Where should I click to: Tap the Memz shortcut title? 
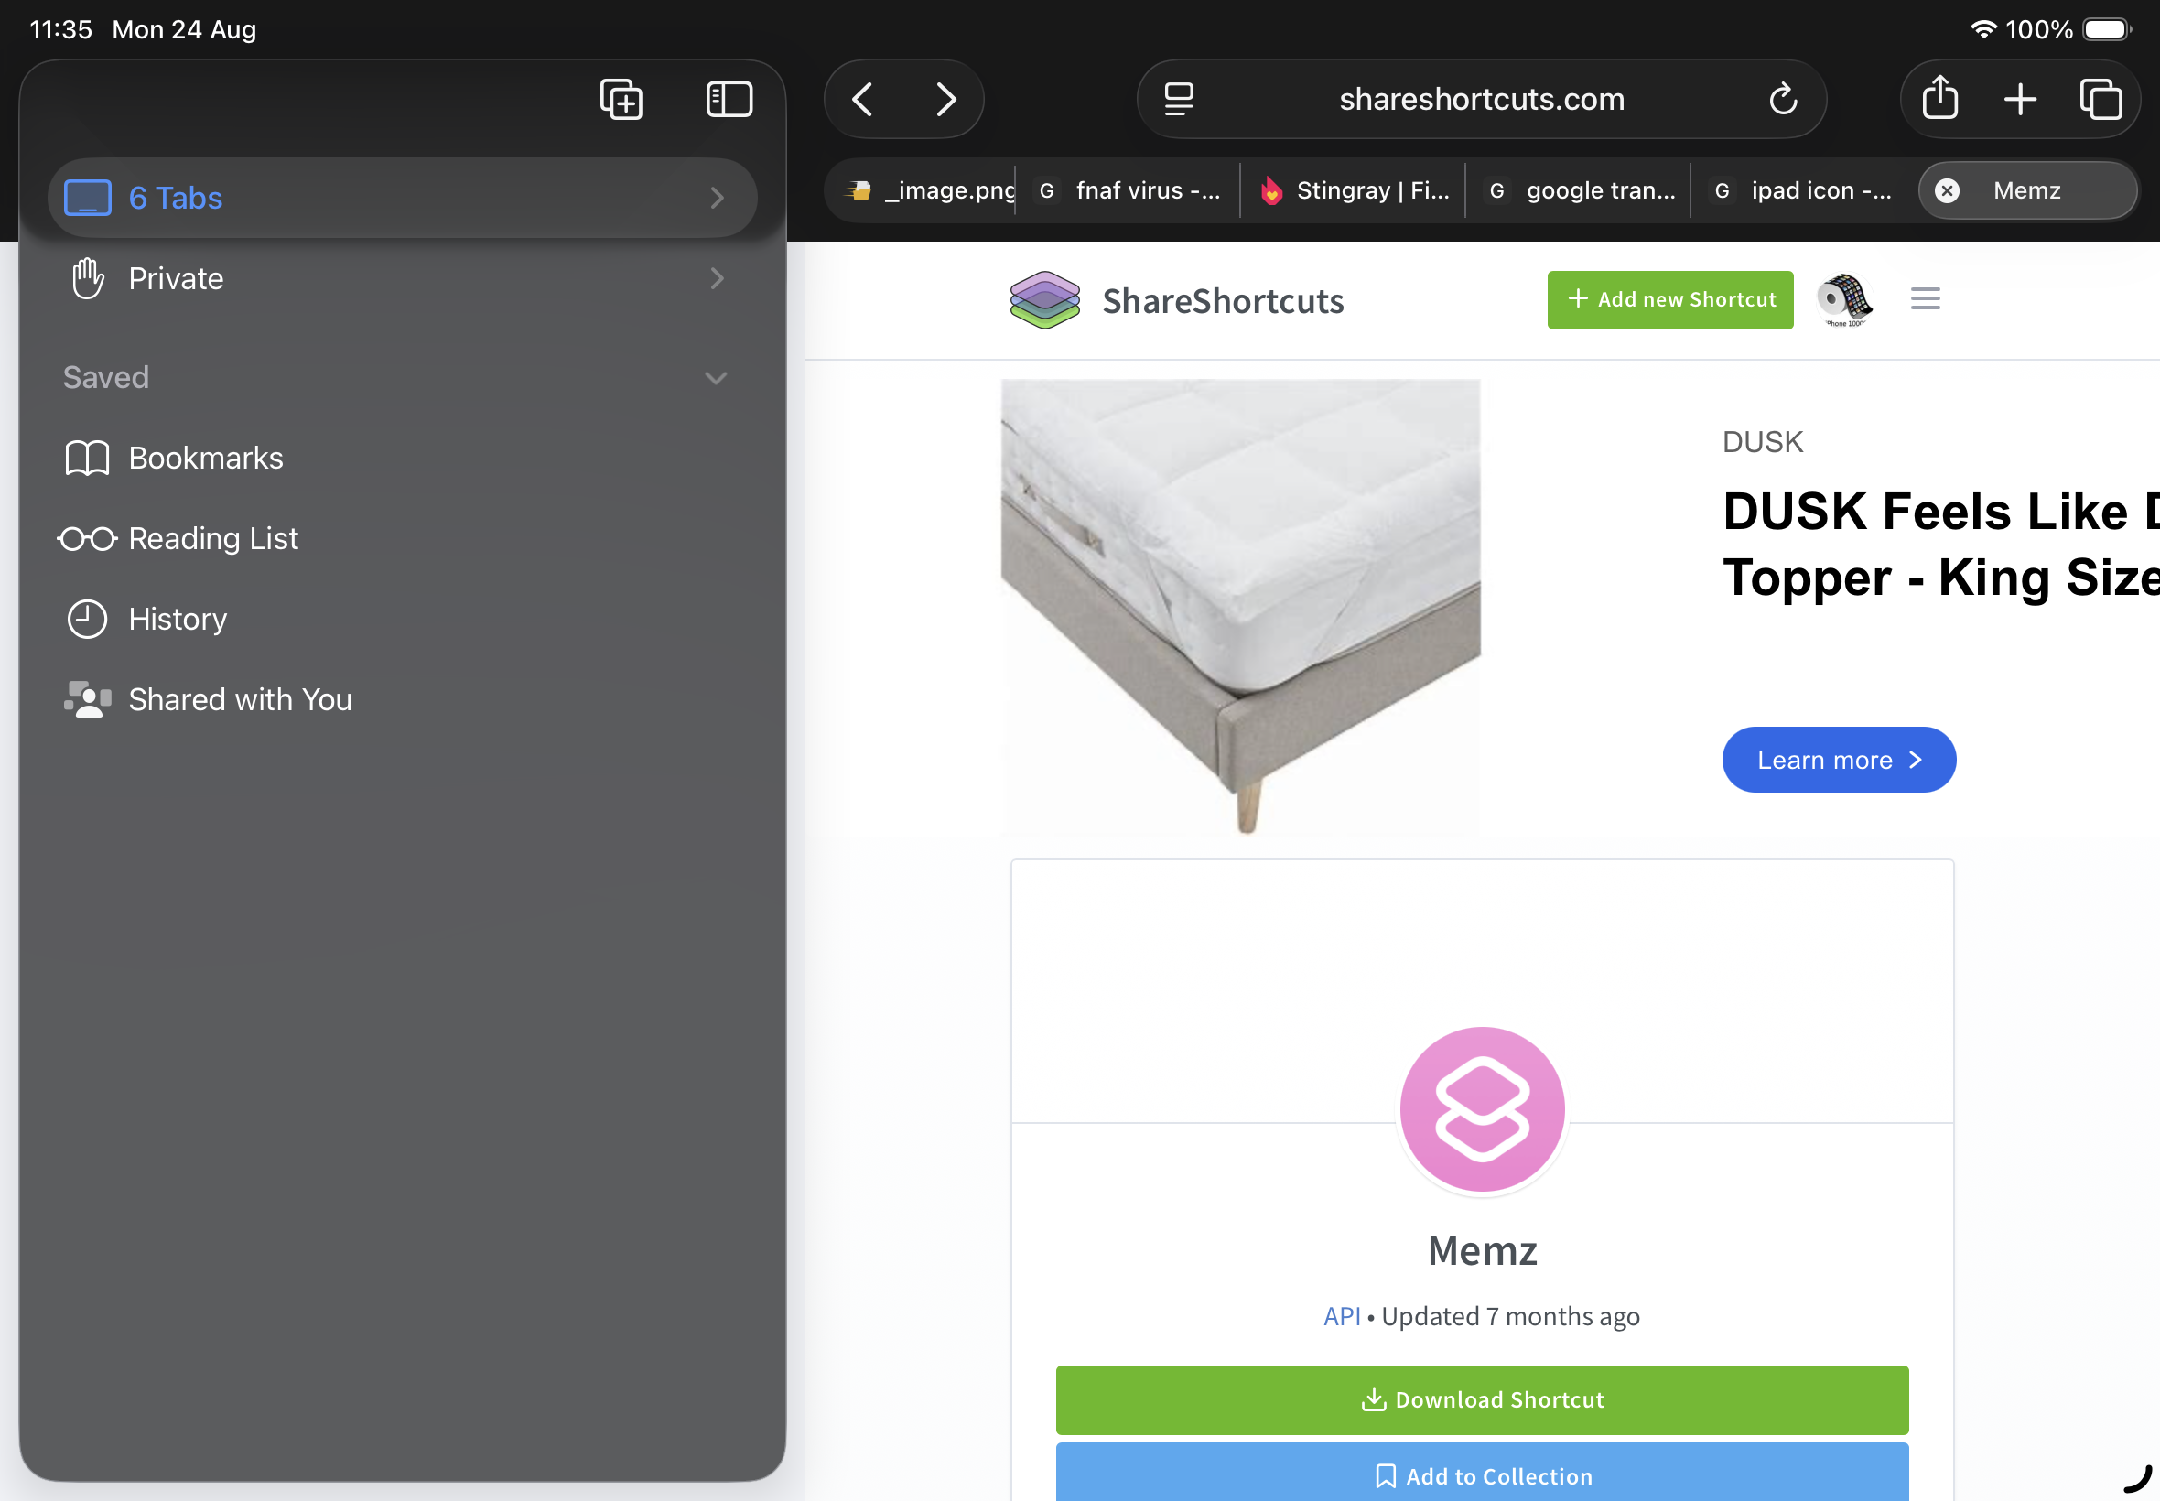[x=1482, y=1251]
